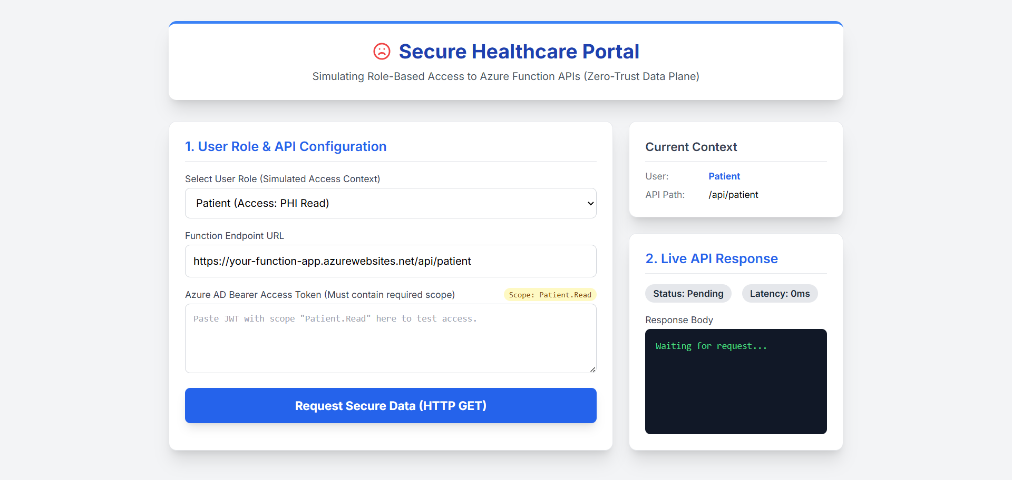Open the Select User Role dropdown
The width and height of the screenshot is (1012, 480).
390,203
